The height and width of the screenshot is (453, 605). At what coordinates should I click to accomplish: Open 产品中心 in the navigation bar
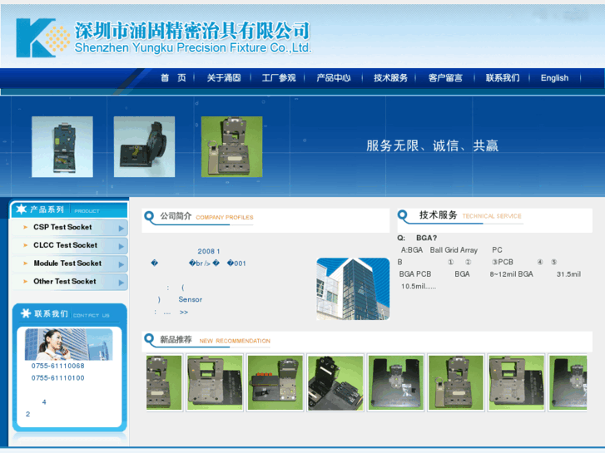[334, 78]
